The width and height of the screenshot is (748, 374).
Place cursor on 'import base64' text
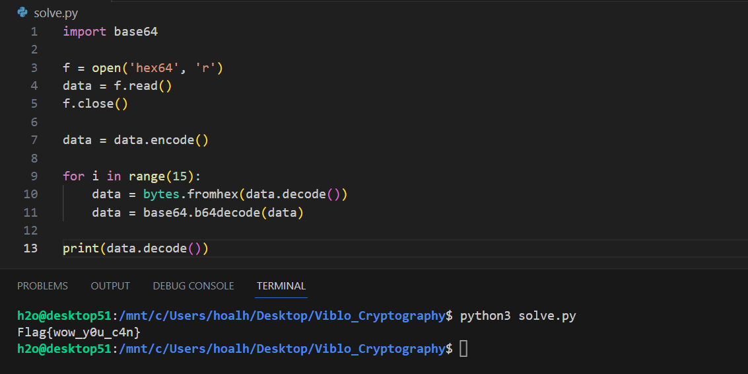(110, 32)
